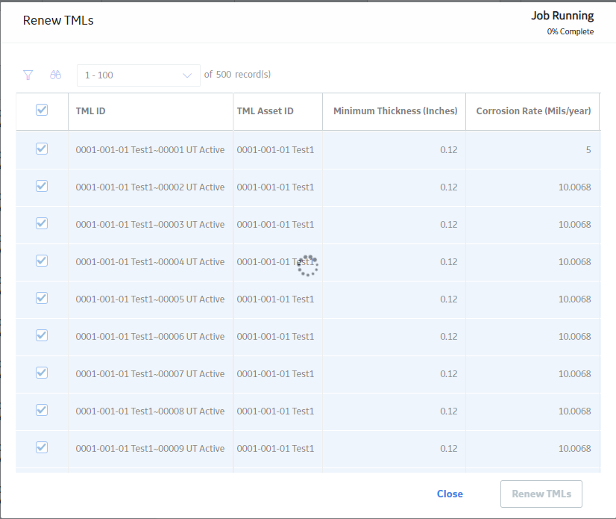This screenshot has height=519, width=616.
Task: Click the chevron arrow in records dropdown
Action: (x=187, y=75)
